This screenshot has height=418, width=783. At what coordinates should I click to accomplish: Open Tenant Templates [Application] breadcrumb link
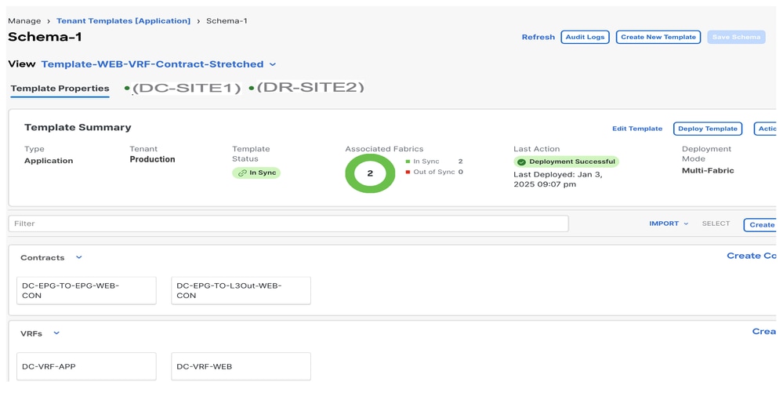coord(123,21)
